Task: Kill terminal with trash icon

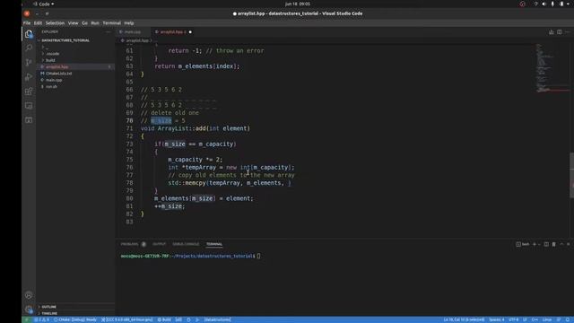Action: pyautogui.click(x=554, y=244)
